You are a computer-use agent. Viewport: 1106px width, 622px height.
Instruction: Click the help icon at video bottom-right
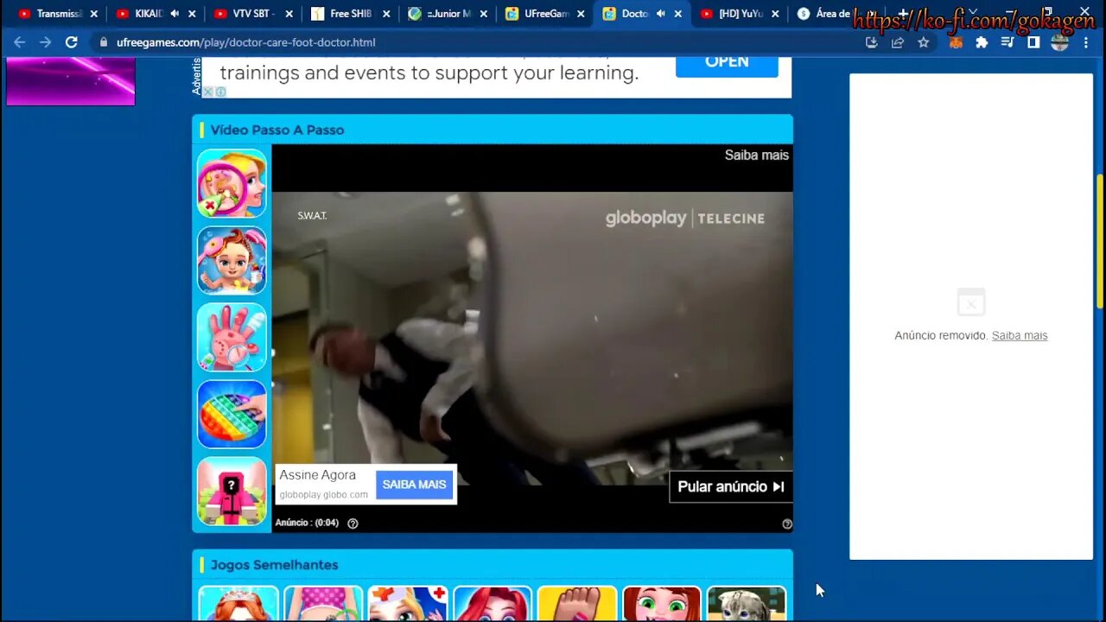click(x=787, y=524)
